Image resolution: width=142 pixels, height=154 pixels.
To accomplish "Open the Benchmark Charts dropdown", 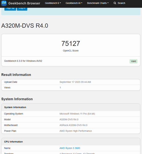I will click(98, 3).
